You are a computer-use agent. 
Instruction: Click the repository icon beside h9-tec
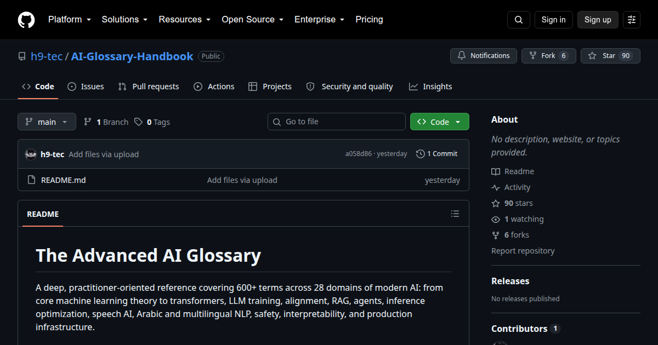[22, 56]
